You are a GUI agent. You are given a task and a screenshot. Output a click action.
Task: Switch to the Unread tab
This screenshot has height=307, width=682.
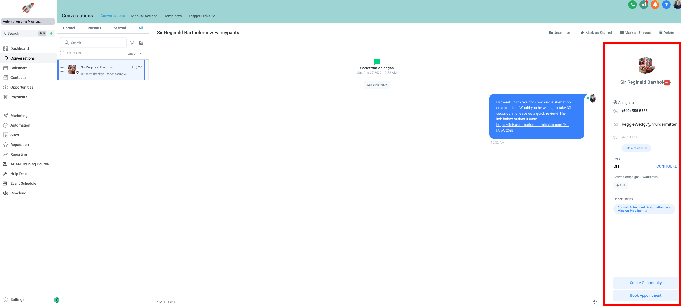(69, 28)
